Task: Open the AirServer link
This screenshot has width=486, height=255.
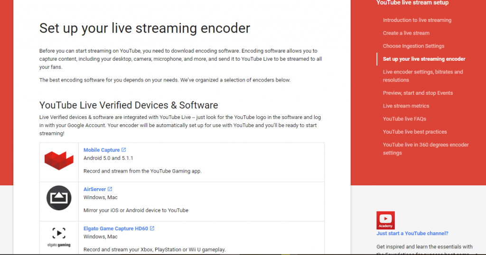Action: 94,189
